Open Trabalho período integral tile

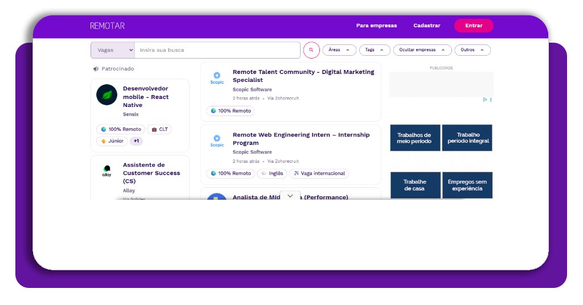pos(467,138)
